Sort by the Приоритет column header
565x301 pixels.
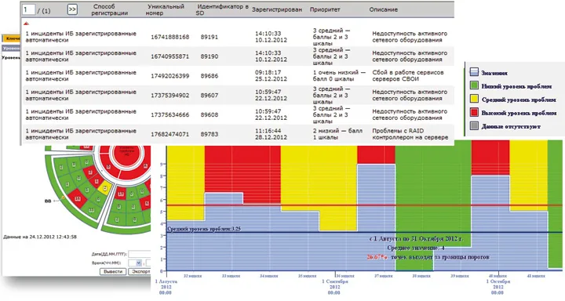click(325, 9)
